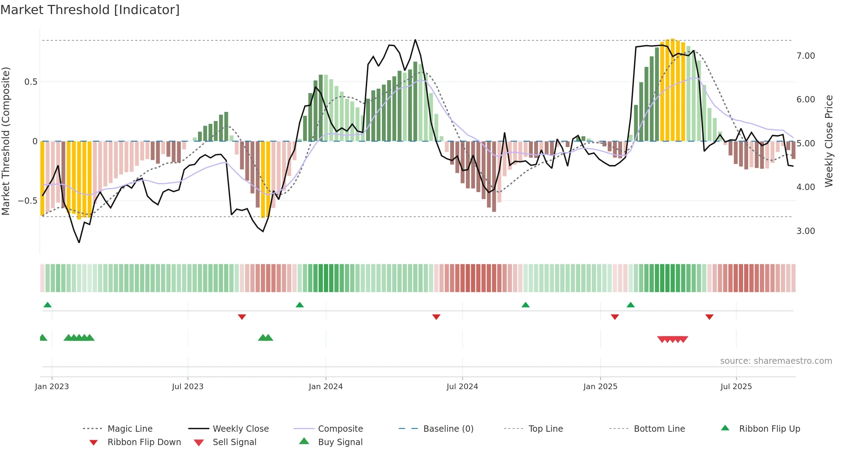
Task: Click the sell signal cluster in spring 2025
Action: [x=672, y=339]
